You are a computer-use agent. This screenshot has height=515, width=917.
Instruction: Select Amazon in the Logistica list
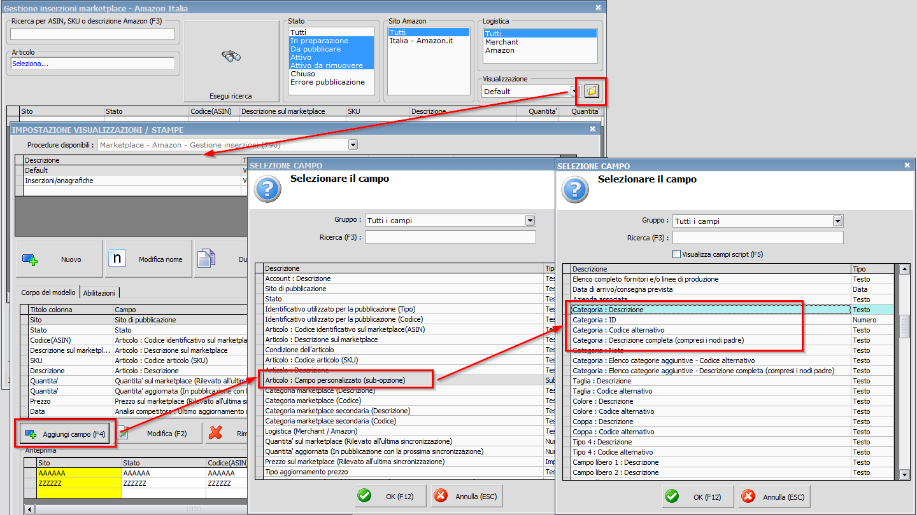[540, 50]
